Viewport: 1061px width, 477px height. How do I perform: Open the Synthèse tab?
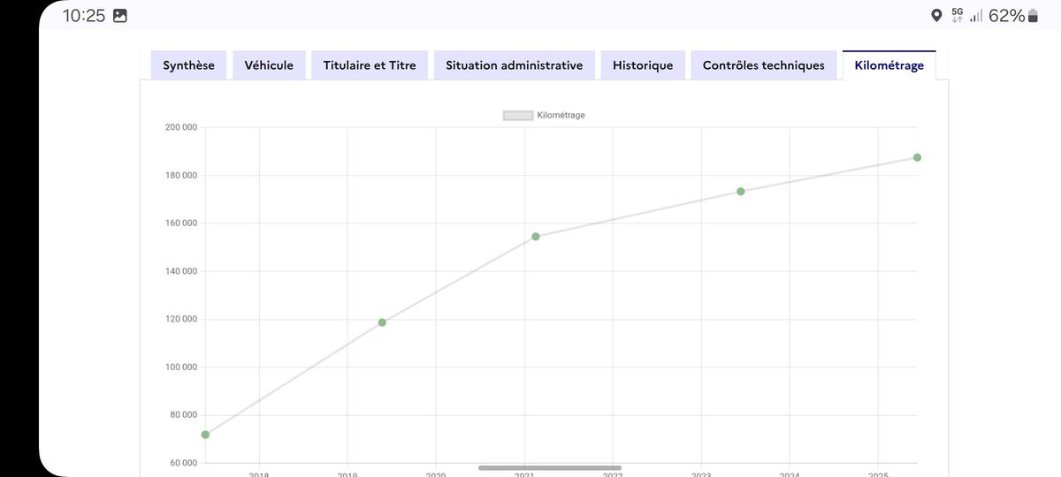pos(188,65)
